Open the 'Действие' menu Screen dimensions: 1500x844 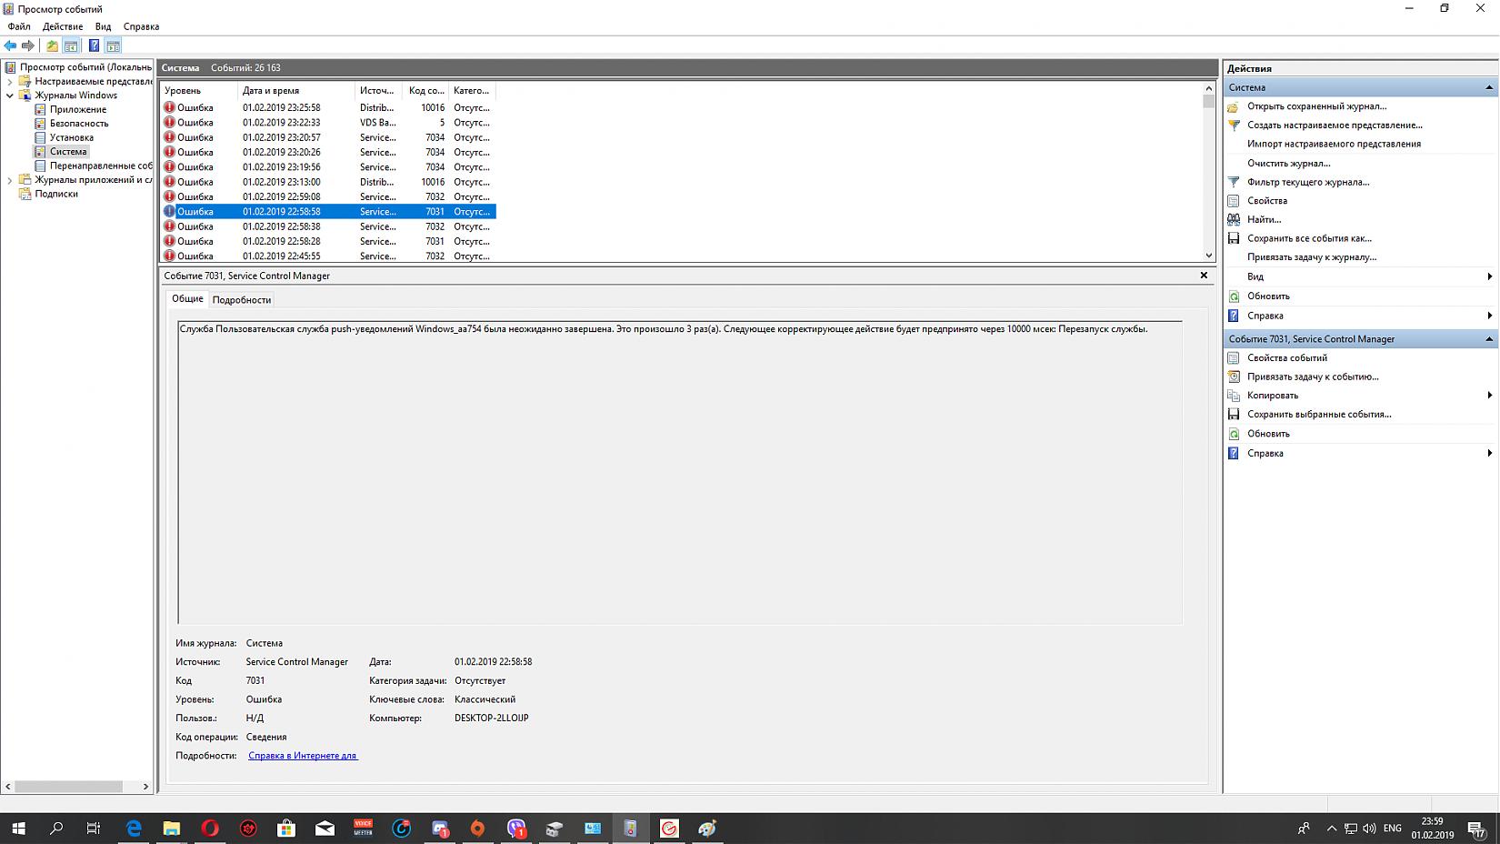pos(63,26)
